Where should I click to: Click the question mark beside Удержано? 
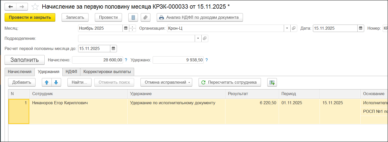tap(206, 60)
